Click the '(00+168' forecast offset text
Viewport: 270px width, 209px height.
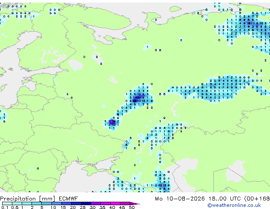click(x=257, y=199)
